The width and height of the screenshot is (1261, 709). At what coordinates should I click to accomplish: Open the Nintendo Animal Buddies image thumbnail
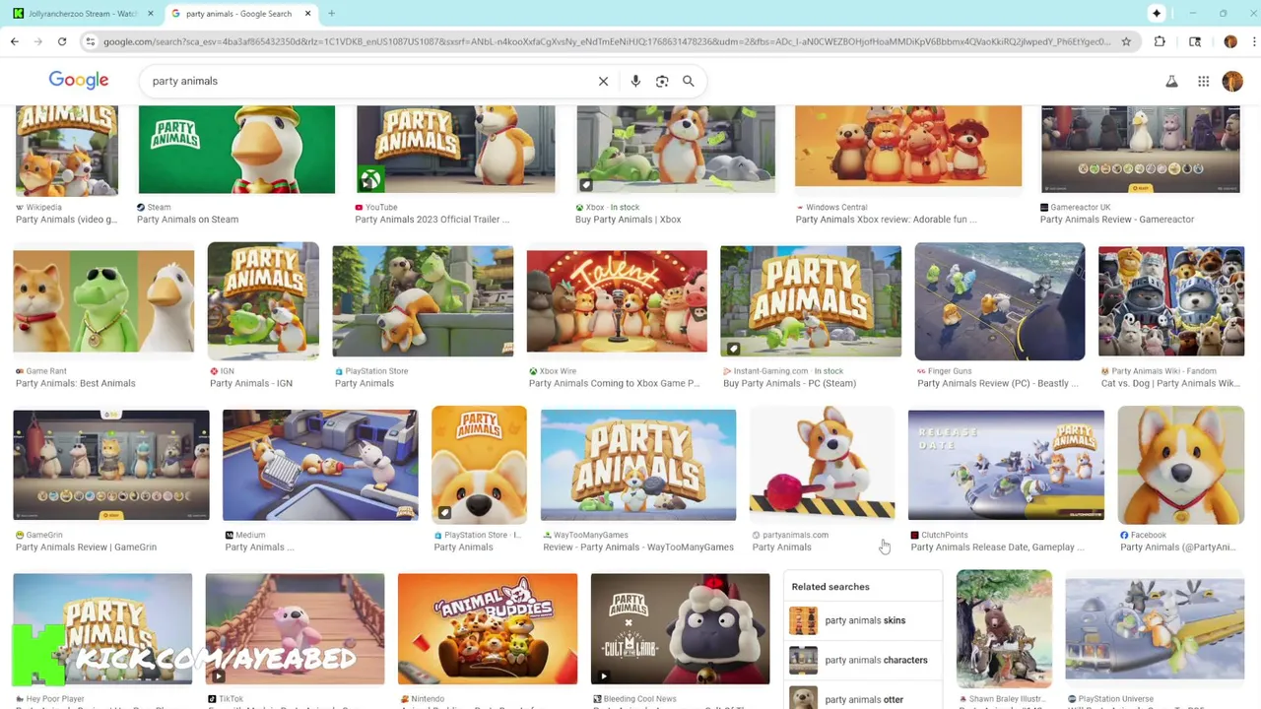pyautogui.click(x=488, y=629)
